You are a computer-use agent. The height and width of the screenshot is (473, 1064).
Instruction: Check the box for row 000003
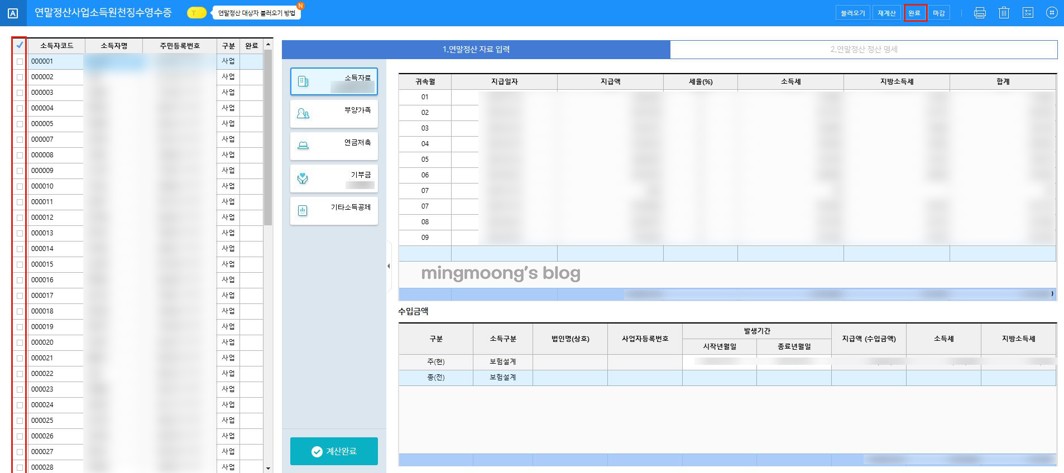tap(20, 93)
